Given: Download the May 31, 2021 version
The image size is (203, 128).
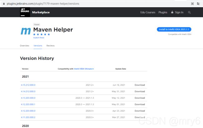Looking at the screenshot, I should (x=140, y=92).
